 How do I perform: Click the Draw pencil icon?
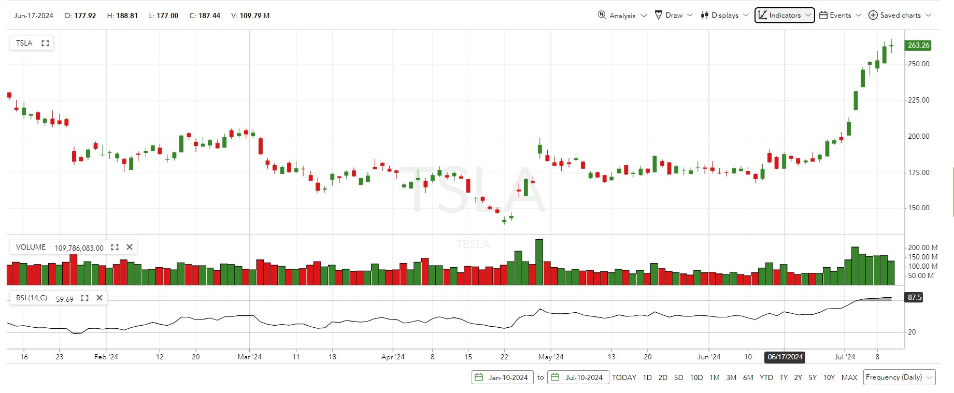point(659,15)
